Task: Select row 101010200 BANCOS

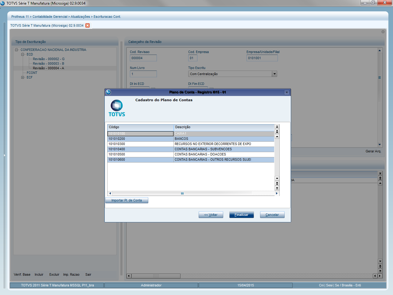Action: pos(191,139)
